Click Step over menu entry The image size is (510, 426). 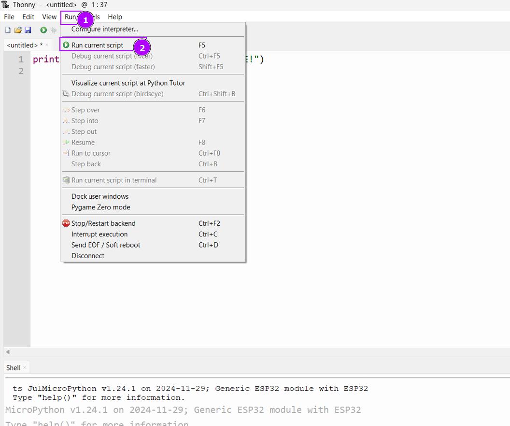click(x=153, y=110)
